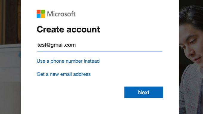Focus the email address input field
This screenshot has width=203, height=114.
pos(100,45)
